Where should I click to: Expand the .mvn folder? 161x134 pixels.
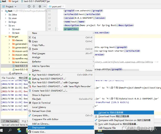(6, 18)
